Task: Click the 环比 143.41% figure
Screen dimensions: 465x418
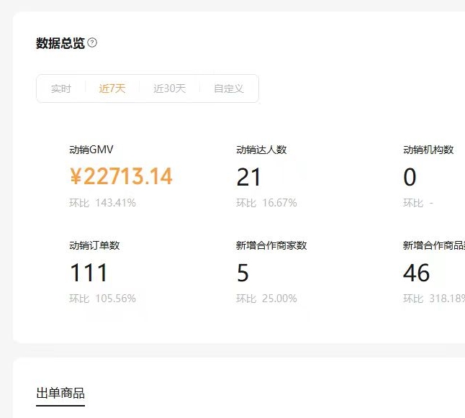Action: pyautogui.click(x=103, y=203)
